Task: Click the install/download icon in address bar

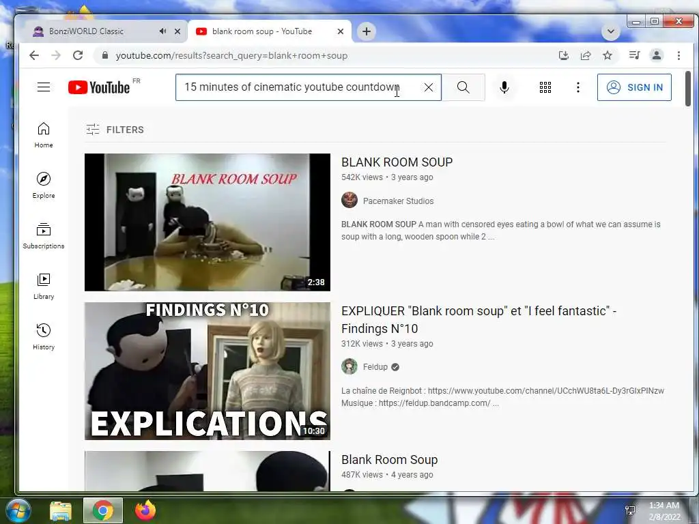Action: pos(563,55)
